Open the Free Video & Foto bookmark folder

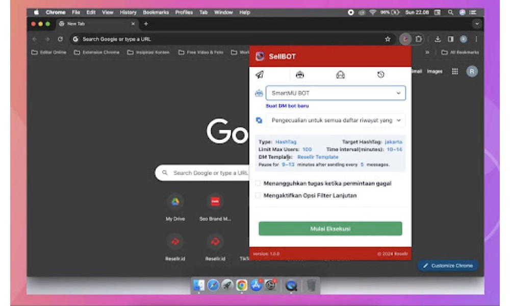[201, 53]
